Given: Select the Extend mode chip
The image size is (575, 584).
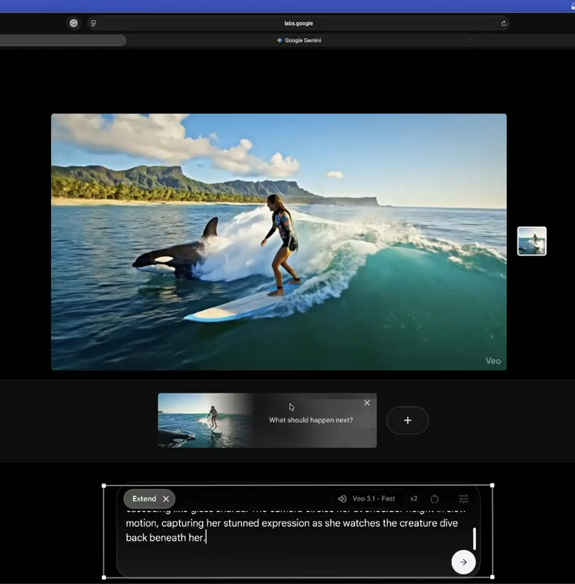Looking at the screenshot, I should pos(144,499).
